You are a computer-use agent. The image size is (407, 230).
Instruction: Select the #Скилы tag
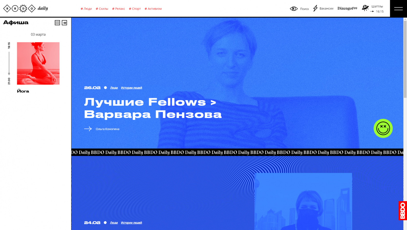(102, 9)
